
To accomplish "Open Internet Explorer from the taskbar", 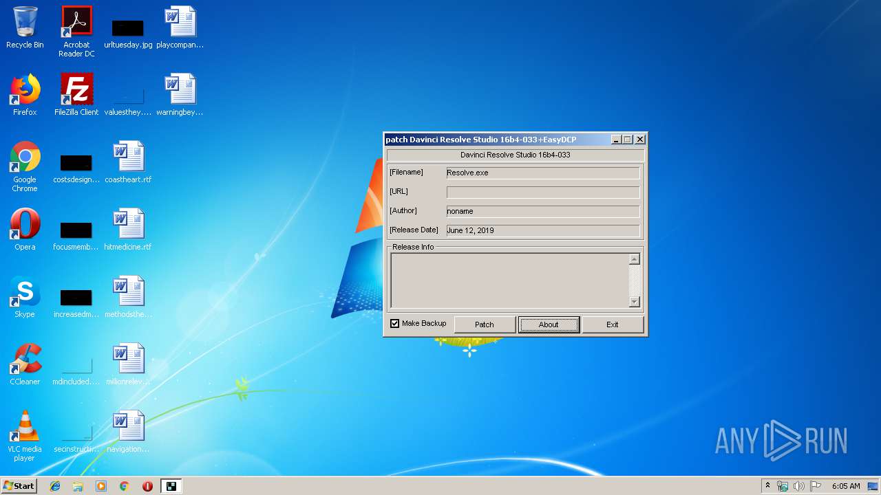I will [55, 486].
